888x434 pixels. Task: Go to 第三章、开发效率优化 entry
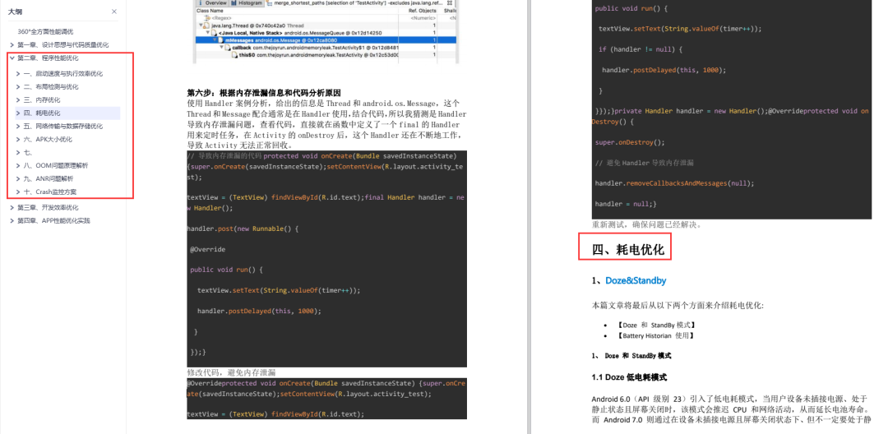point(49,208)
